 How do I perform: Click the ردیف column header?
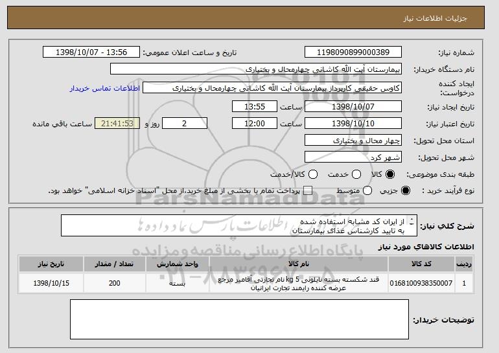point(464,264)
